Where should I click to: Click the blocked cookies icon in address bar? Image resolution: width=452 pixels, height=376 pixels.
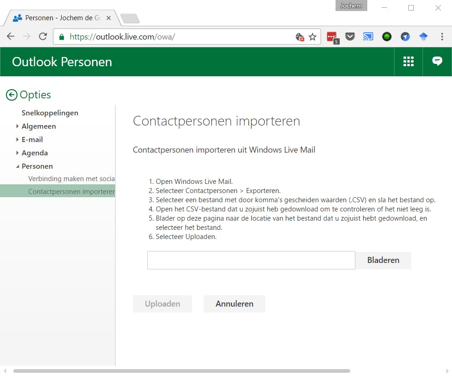[x=300, y=37]
